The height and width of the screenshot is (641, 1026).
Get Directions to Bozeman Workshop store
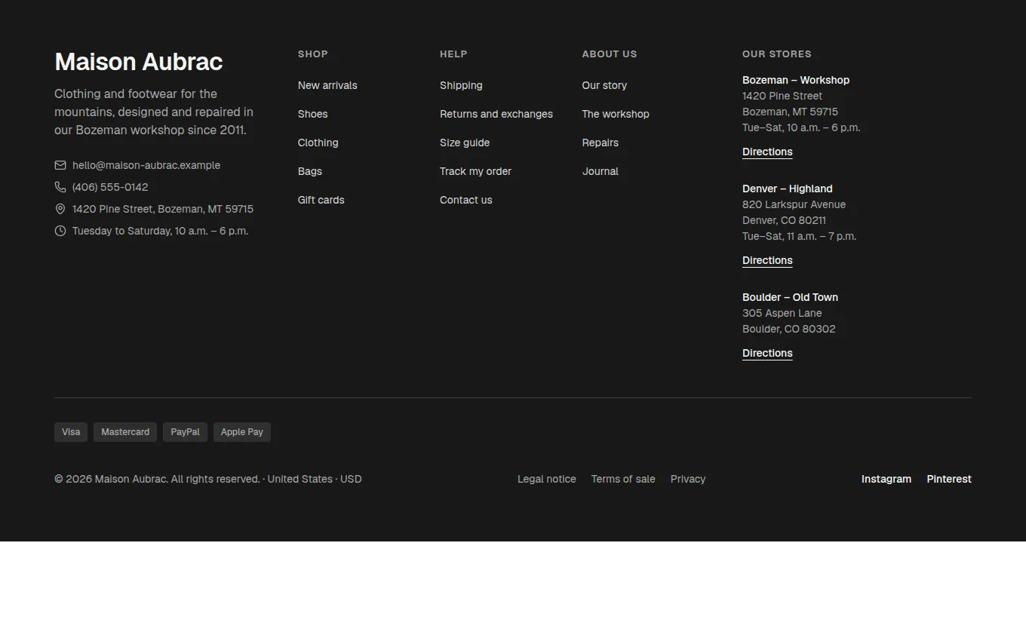(x=767, y=152)
